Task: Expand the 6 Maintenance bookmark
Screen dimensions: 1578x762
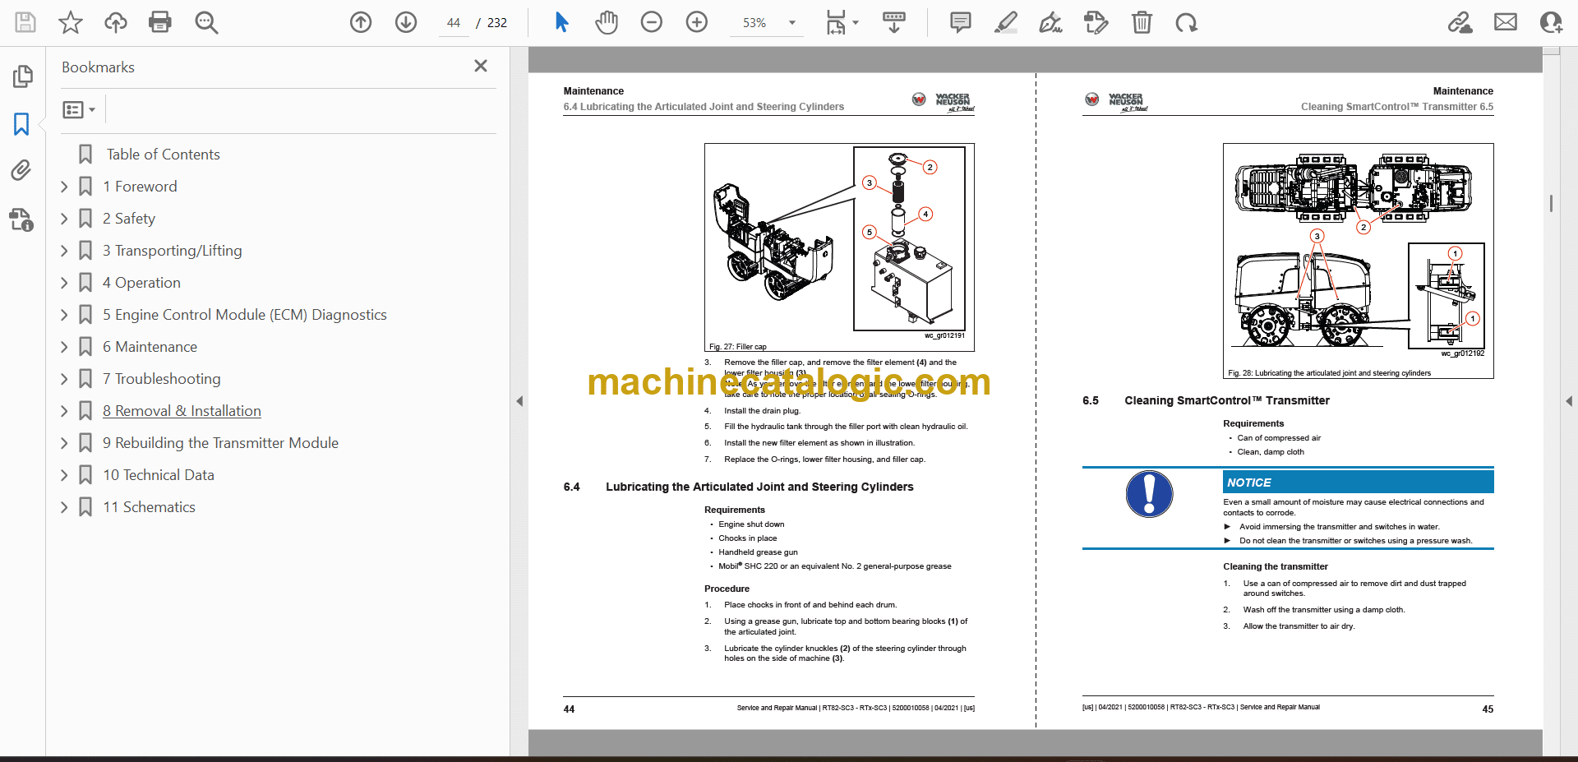Action: click(x=64, y=347)
